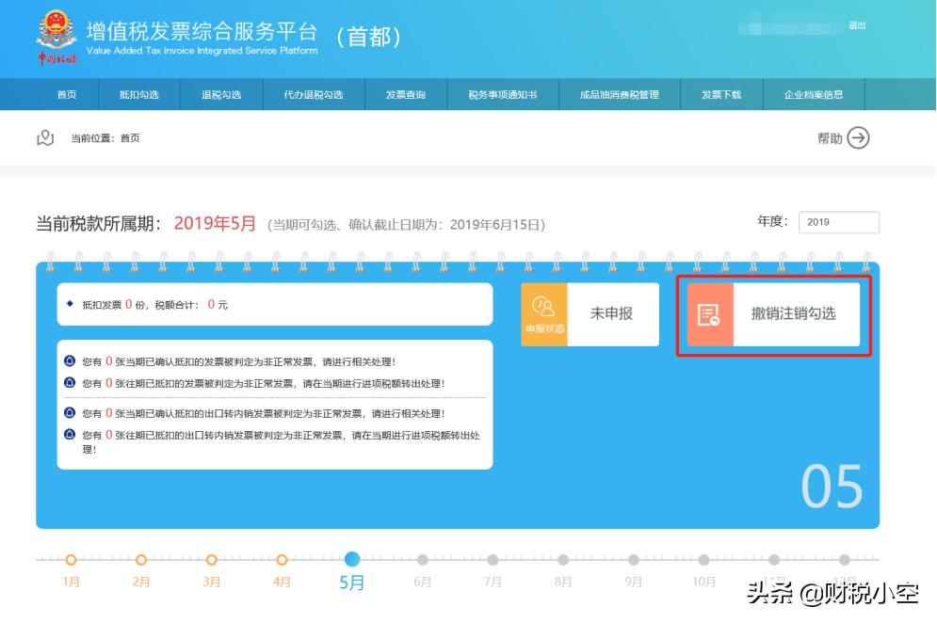This screenshot has width=937, height=623.
Task: Switch to the 发票下载 tab
Action: [x=721, y=94]
